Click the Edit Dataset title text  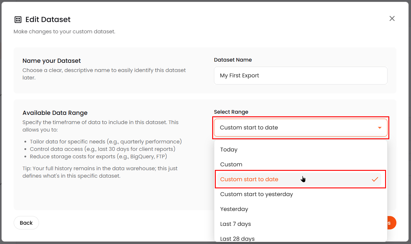(x=48, y=20)
